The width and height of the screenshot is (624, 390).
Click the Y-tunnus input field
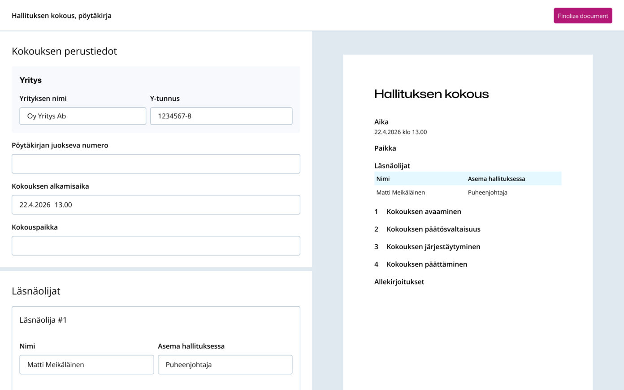(221, 116)
